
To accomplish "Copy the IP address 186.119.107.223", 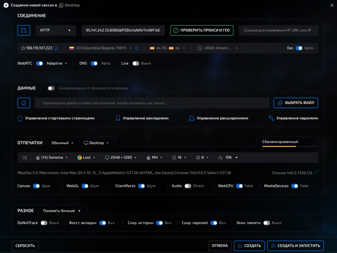I will [56, 48].
